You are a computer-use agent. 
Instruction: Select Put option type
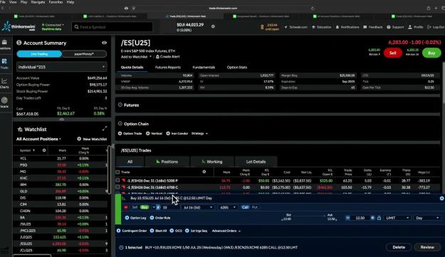[x=255, y=207]
